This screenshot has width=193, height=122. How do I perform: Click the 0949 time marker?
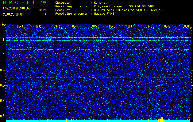(167, 27)
